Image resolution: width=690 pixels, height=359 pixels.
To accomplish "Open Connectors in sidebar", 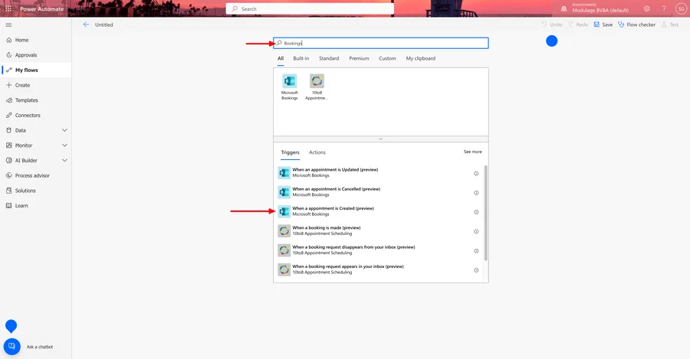I will (x=35, y=115).
